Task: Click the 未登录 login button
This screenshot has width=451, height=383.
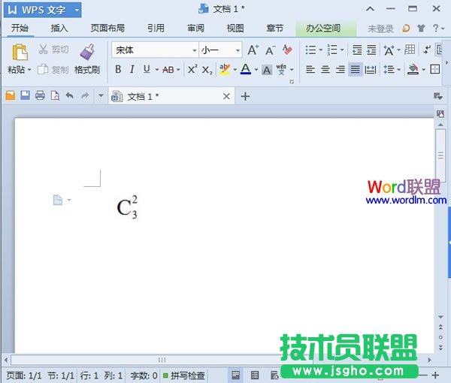Action: 380,29
